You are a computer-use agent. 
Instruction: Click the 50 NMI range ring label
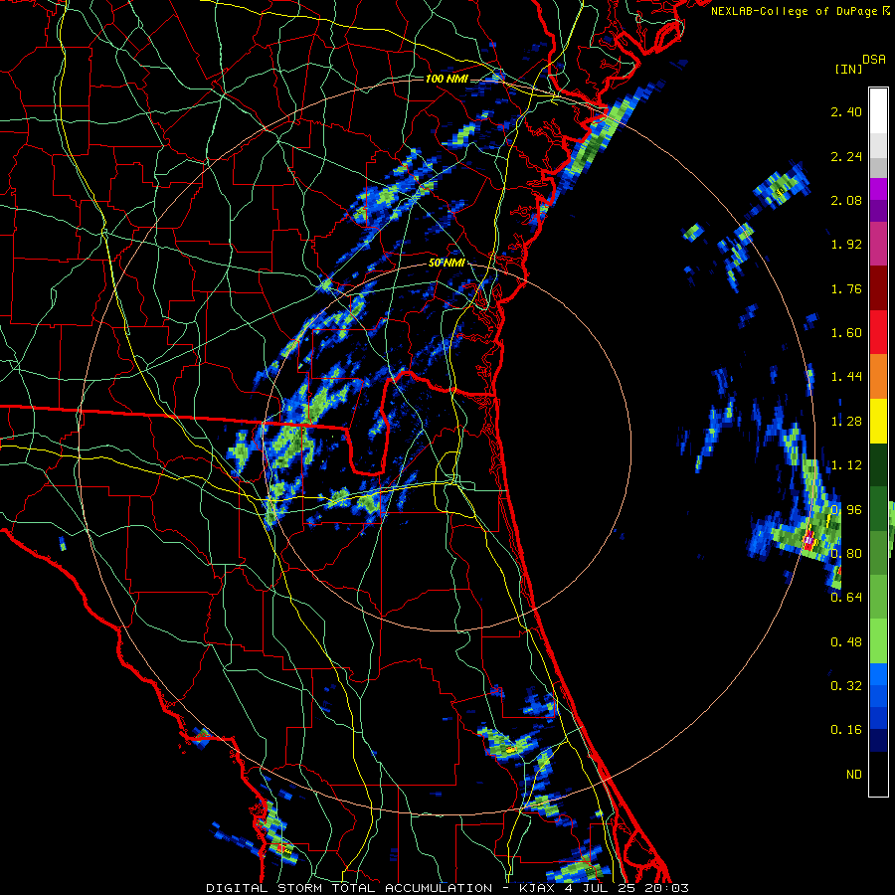point(447,263)
